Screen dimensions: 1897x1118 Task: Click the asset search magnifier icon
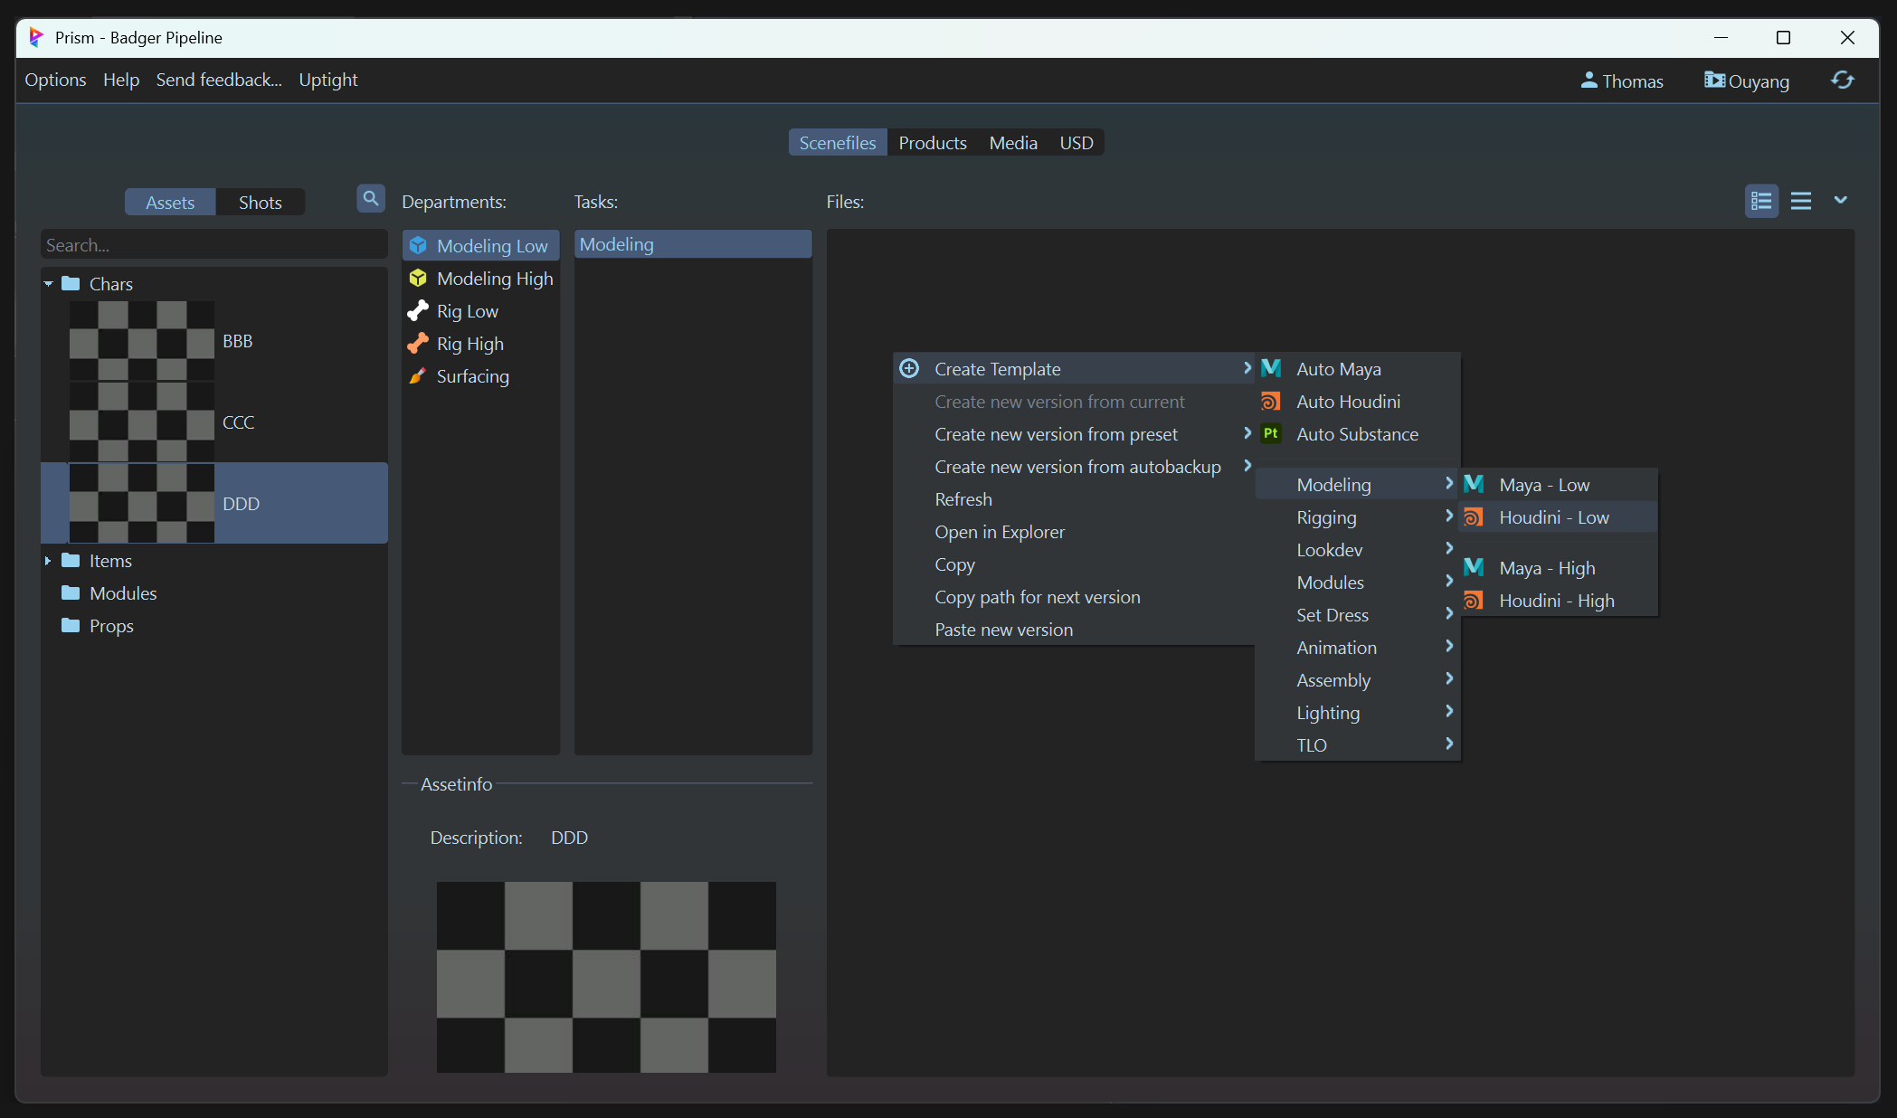tap(370, 199)
